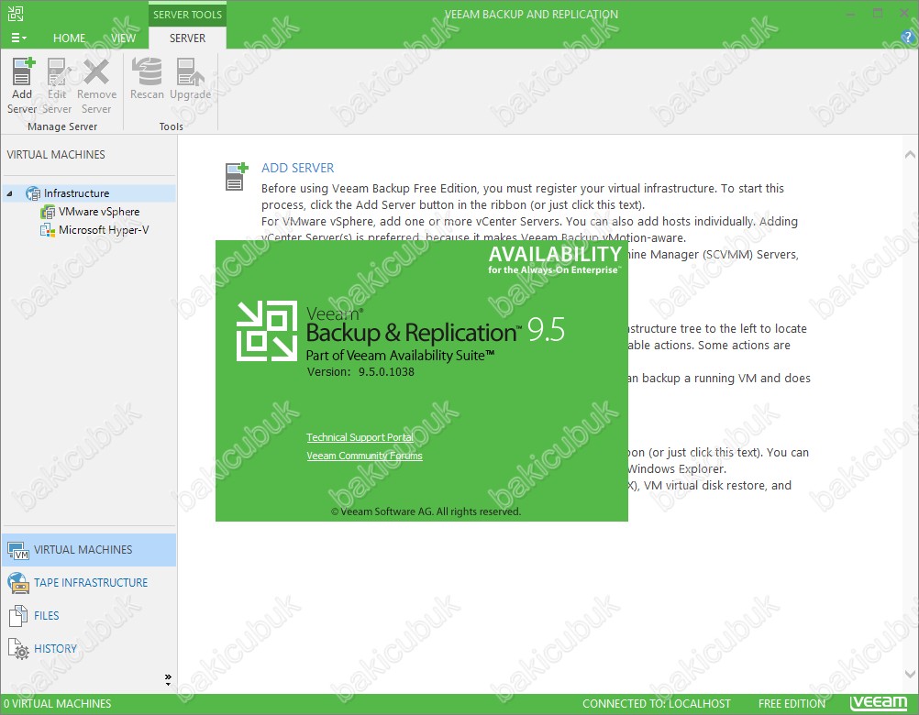Maximize the Veeam window
The width and height of the screenshot is (919, 715).
coord(878,14)
